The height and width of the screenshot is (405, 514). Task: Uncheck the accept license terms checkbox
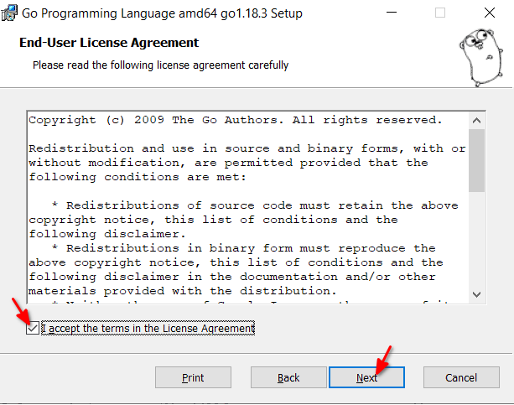pyautogui.click(x=32, y=329)
